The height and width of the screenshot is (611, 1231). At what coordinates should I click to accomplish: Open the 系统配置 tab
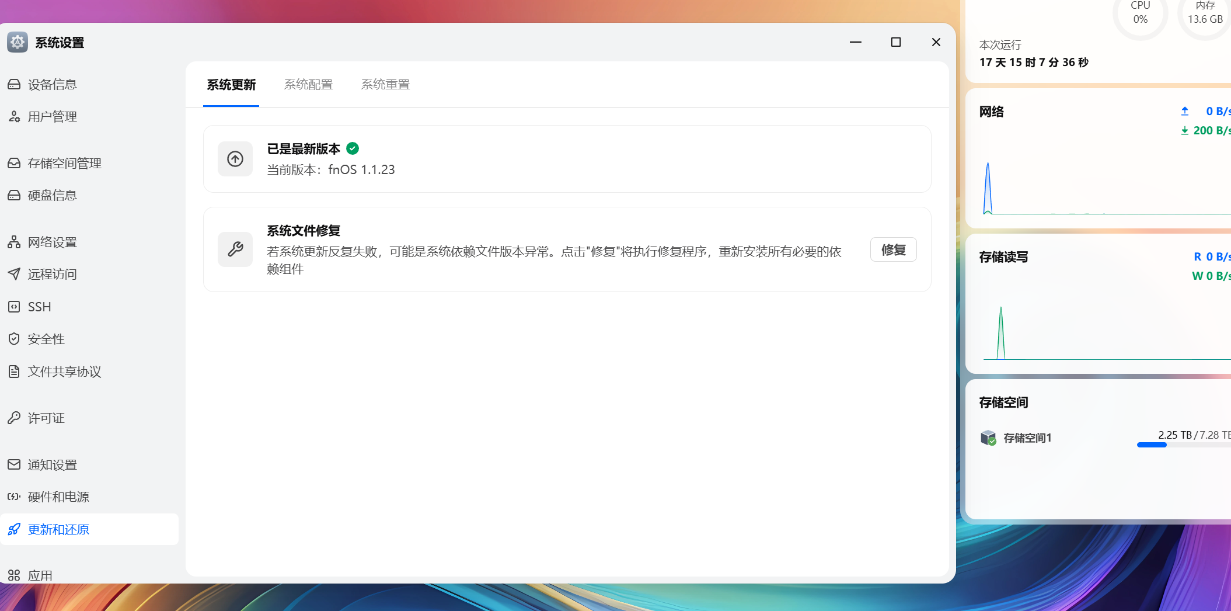click(x=308, y=85)
